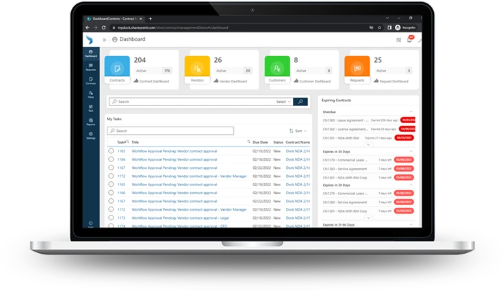503x292 pixels.
Task: Click the notification bell with red badge
Action: [x=410, y=40]
